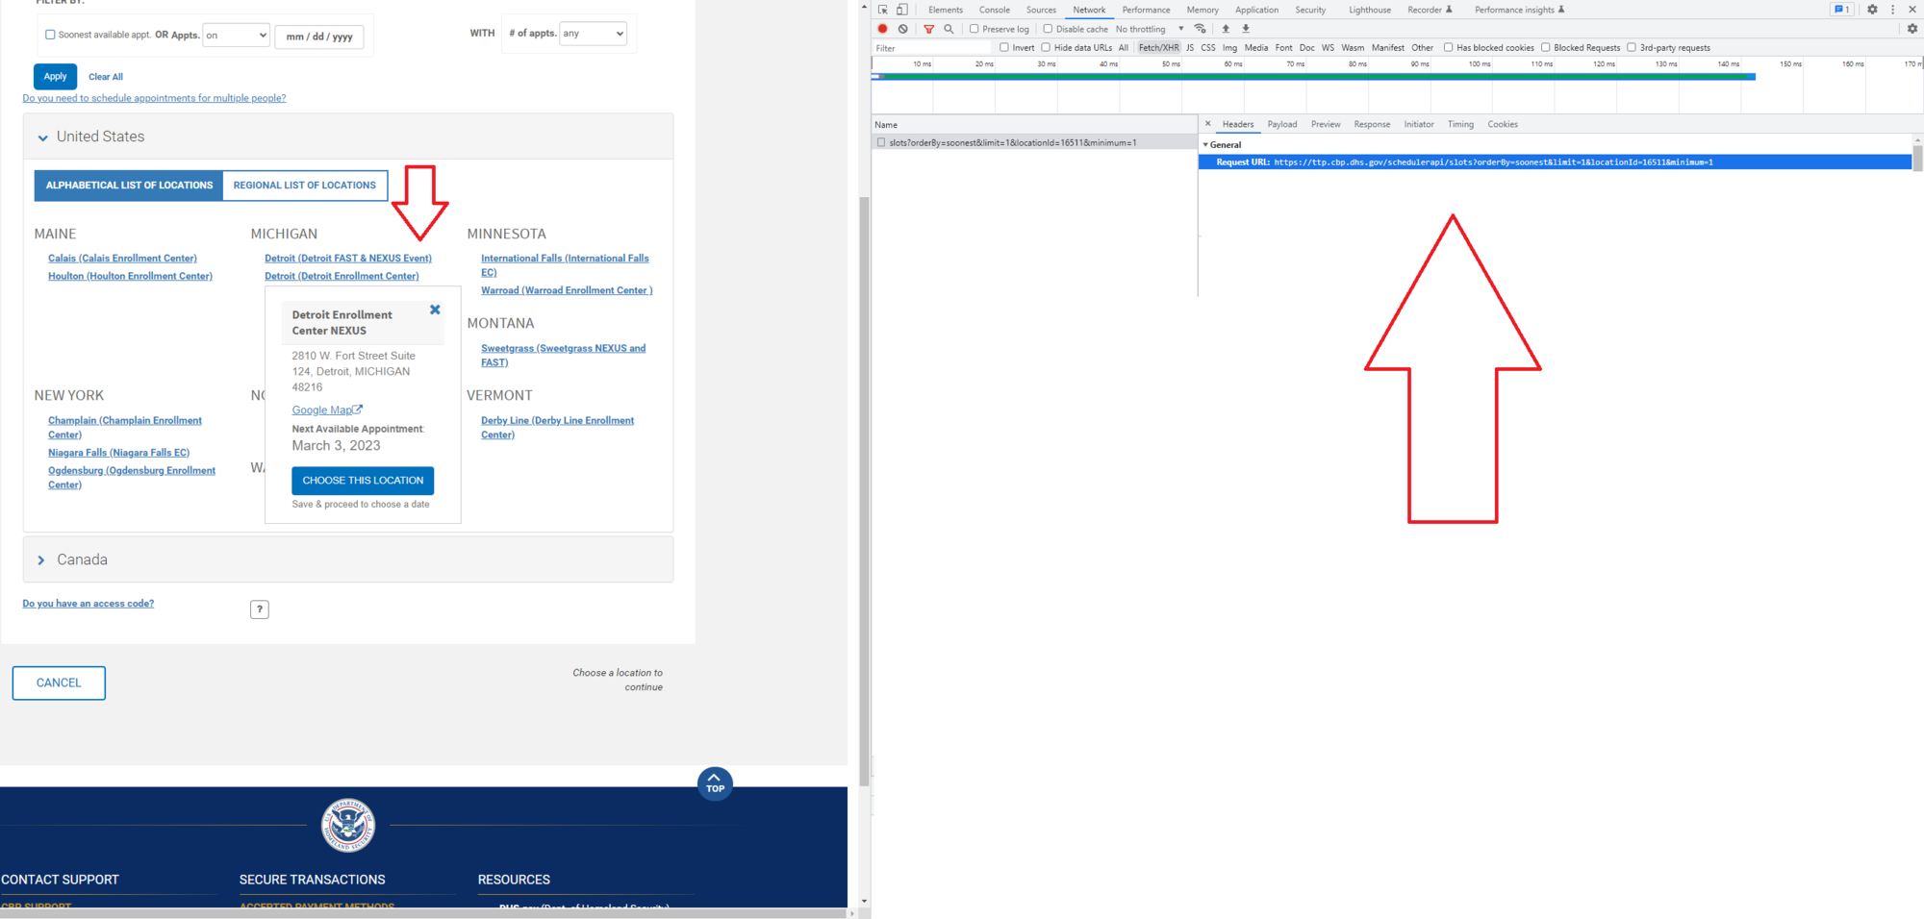
Task: Switch to the Console tab
Action: pyautogui.click(x=994, y=10)
